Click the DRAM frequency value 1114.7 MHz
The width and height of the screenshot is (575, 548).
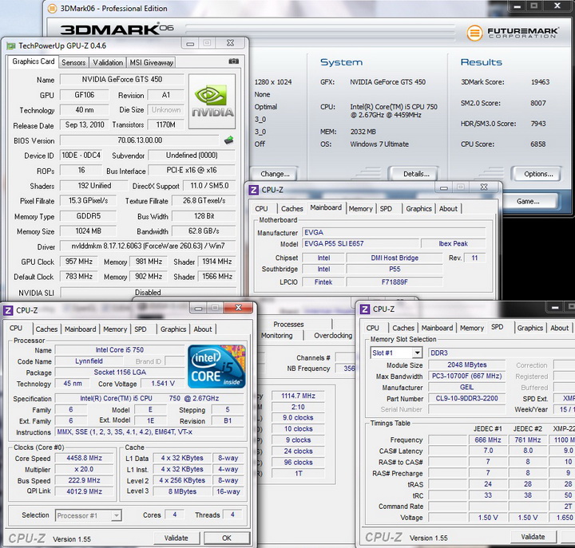coord(298,396)
